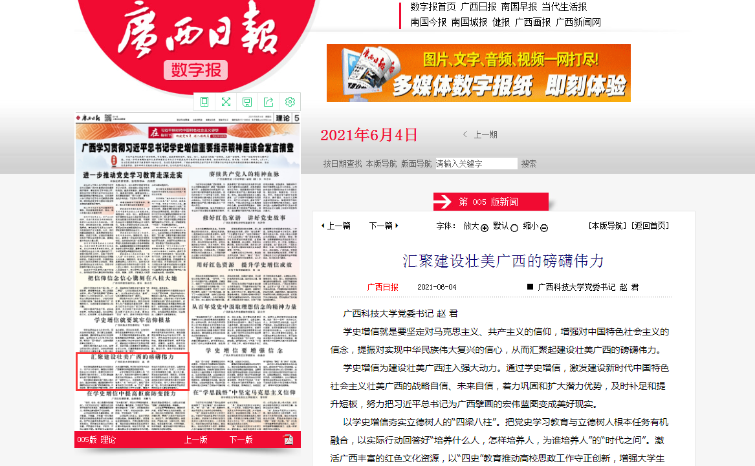
Task: Open 从百年党史中汲取理想信念的精神力量 in the page preview
Action: [x=244, y=307]
